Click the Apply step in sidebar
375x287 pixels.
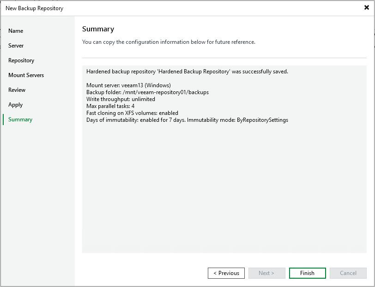(16, 105)
